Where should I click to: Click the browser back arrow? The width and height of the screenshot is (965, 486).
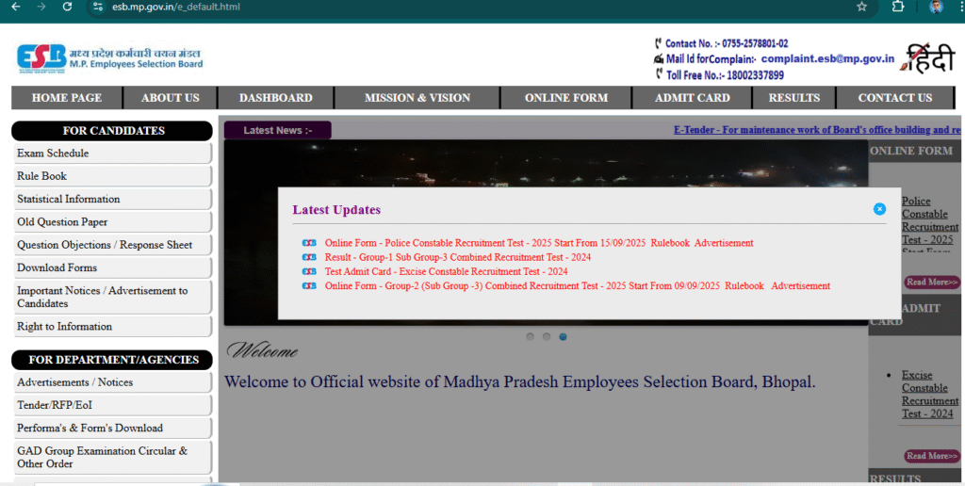pos(15,7)
